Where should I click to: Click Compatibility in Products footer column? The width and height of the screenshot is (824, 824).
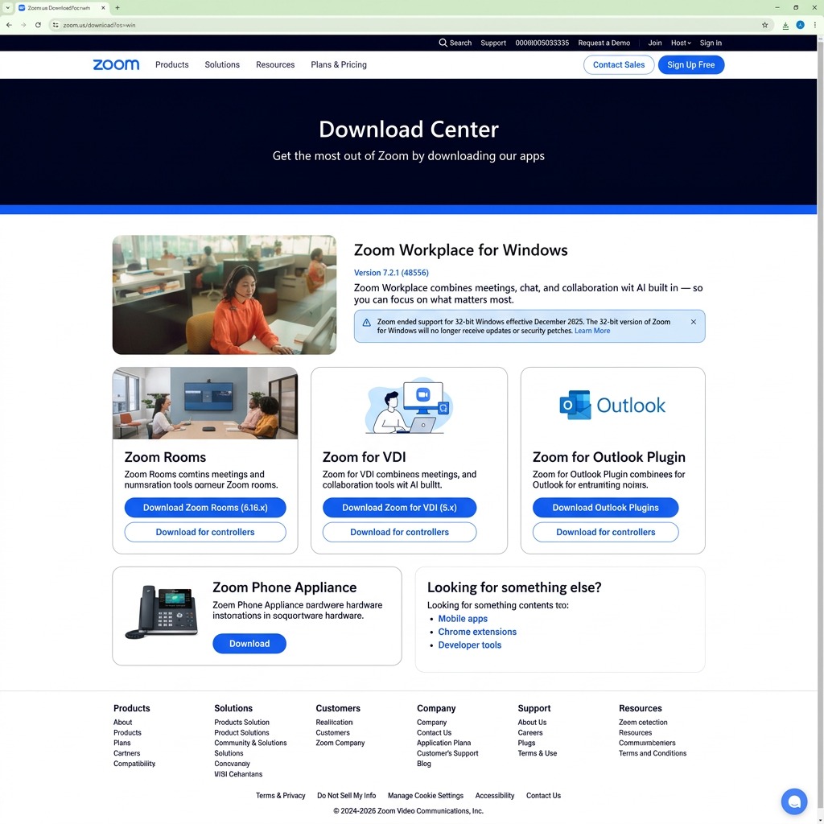[134, 764]
